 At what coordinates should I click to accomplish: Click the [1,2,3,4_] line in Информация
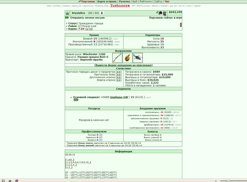(71, 165)
